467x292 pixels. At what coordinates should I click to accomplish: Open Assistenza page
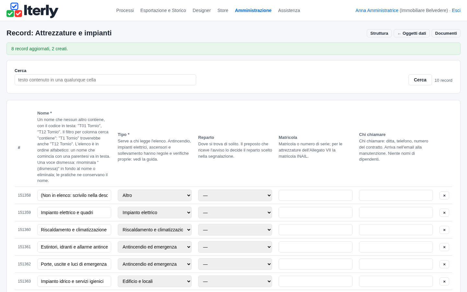(x=289, y=10)
